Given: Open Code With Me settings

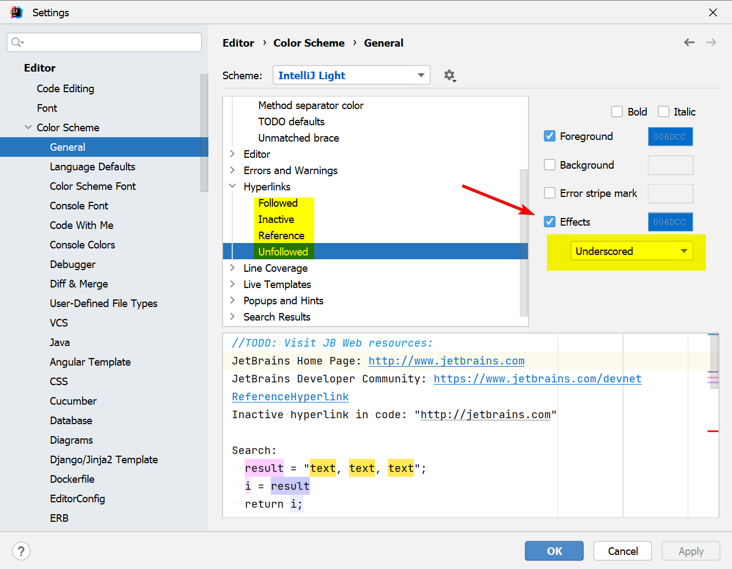Looking at the screenshot, I should pos(81,225).
